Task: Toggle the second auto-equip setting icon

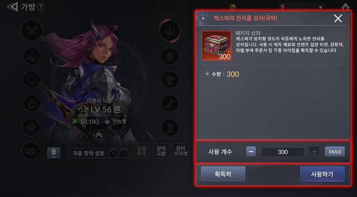Action: click(x=124, y=153)
